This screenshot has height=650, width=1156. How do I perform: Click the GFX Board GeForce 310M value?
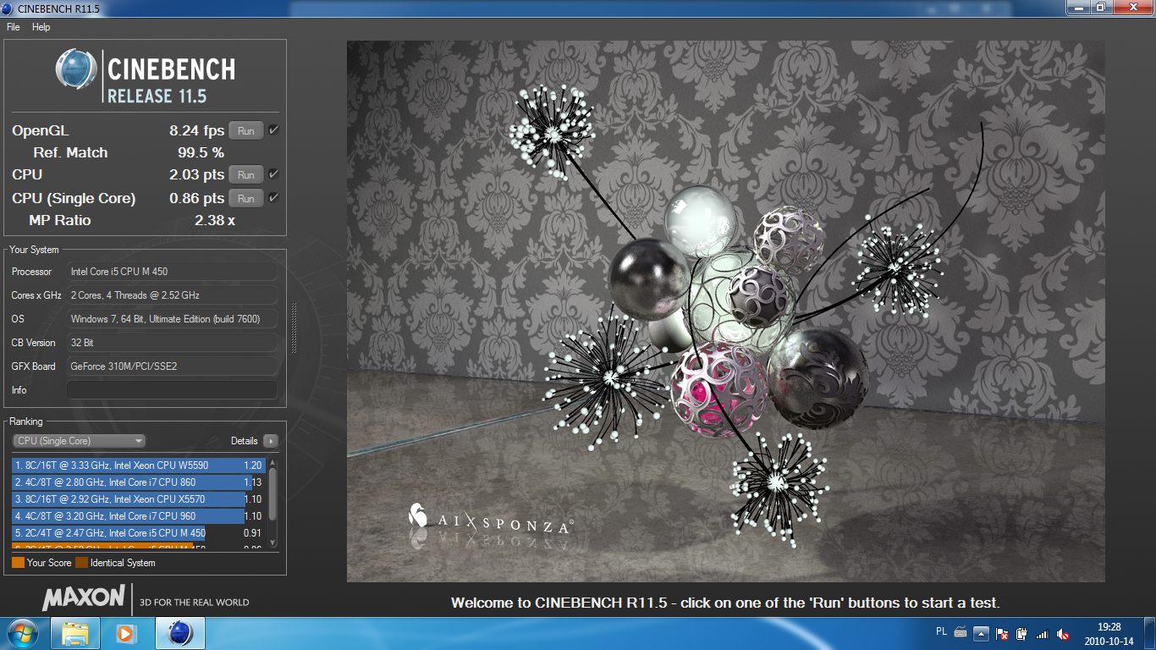click(172, 366)
